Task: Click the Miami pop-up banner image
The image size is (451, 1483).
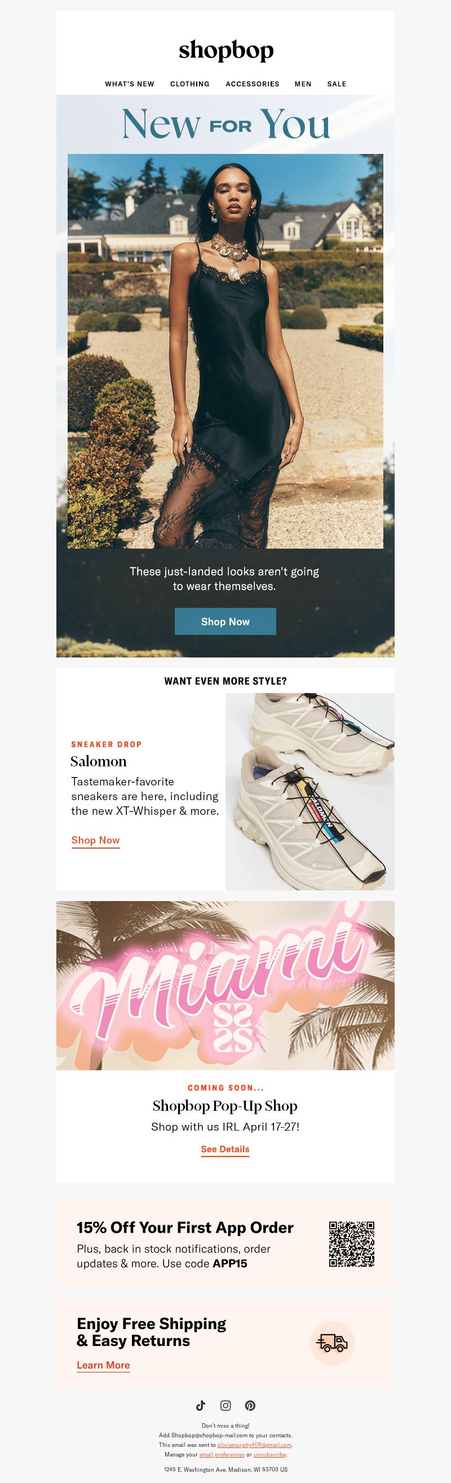Action: (x=225, y=986)
